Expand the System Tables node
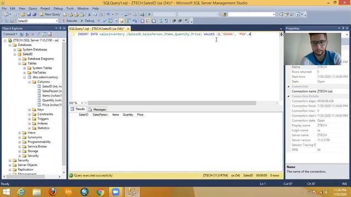This screenshot has height=197, width=351. tap(25, 68)
